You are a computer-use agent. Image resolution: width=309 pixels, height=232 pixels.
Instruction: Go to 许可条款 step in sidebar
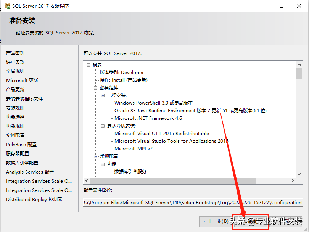[x=15, y=62]
